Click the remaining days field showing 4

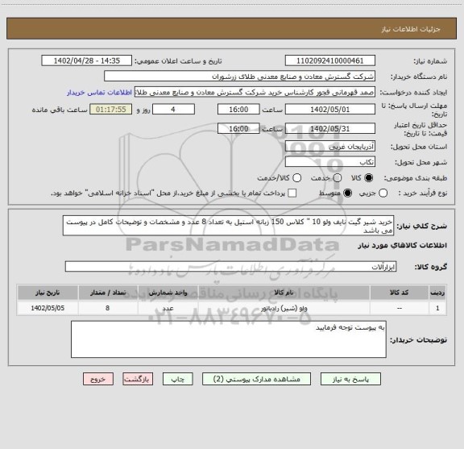[173, 110]
